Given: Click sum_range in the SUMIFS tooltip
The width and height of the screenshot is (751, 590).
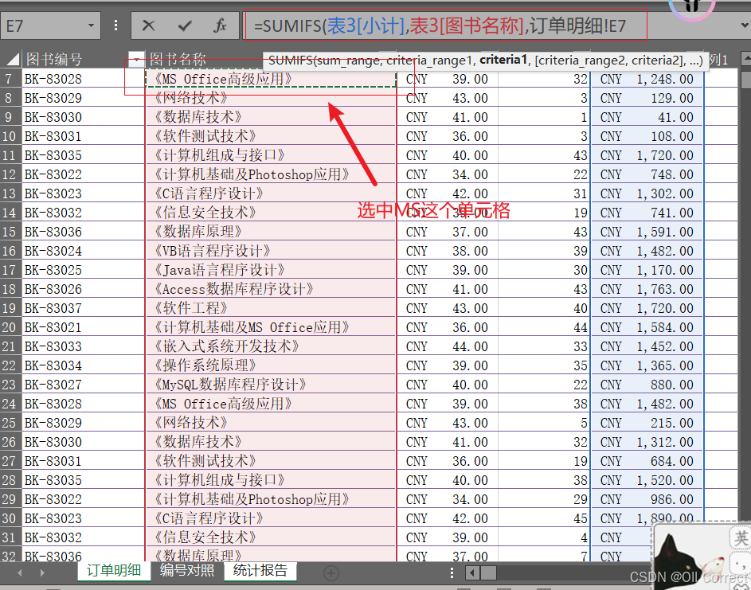Looking at the screenshot, I should 349,61.
